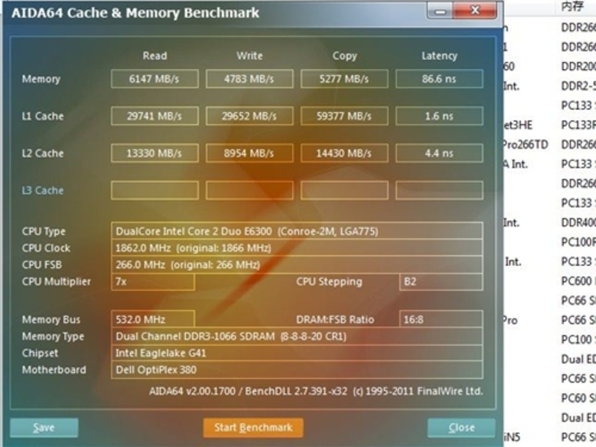The height and width of the screenshot is (447, 596).
Task: Select L1 Cache Copy value 59377 MB/s
Action: (345, 116)
